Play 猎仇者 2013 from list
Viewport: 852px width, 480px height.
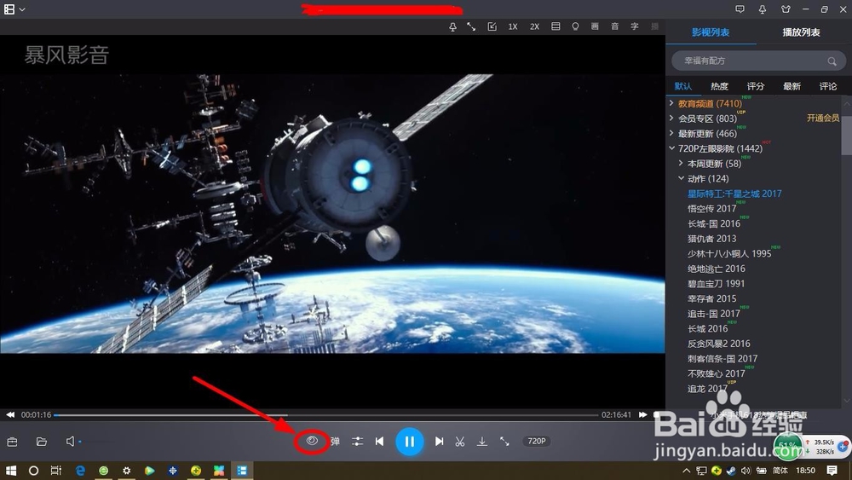[711, 239]
